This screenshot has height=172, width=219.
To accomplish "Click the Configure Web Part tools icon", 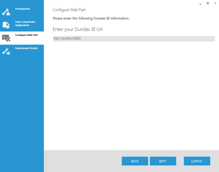I will 6,38.
